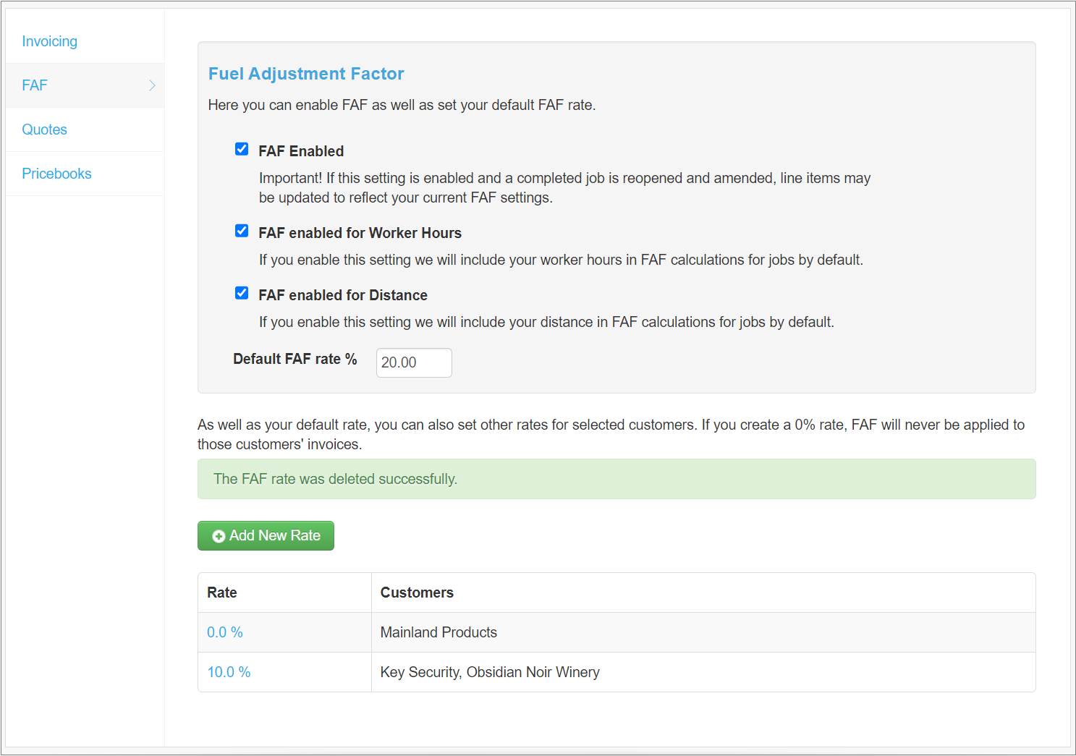Click the Default FAF rate input field
Screen dimensions: 1076x756
tap(414, 362)
